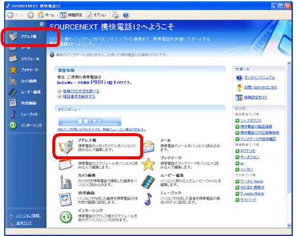Click the second link under 機種情報
Viewport: 297px width, 236px height.
pyautogui.click(x=79, y=96)
